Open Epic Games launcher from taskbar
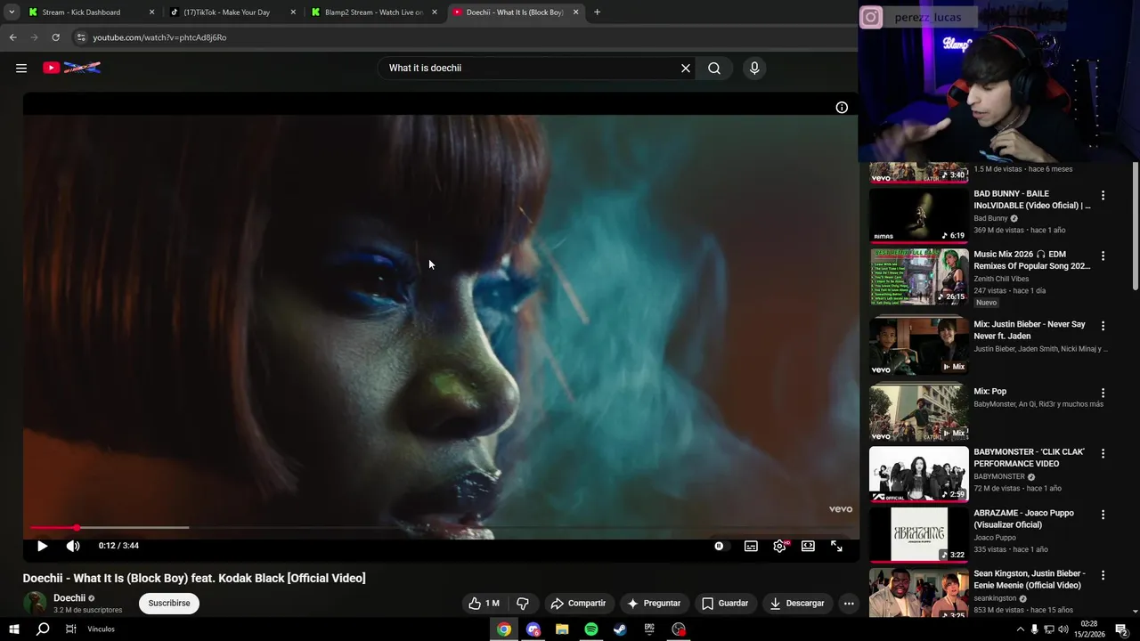 coord(649,629)
